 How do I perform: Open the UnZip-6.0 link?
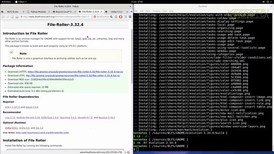[x=24, y=128]
